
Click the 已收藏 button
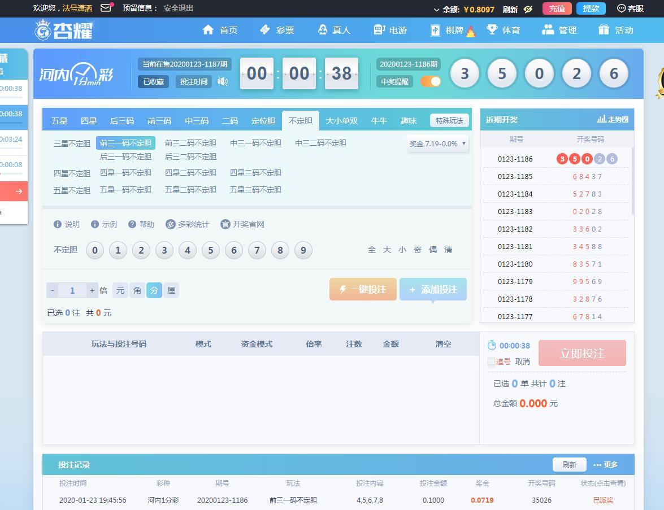[153, 81]
